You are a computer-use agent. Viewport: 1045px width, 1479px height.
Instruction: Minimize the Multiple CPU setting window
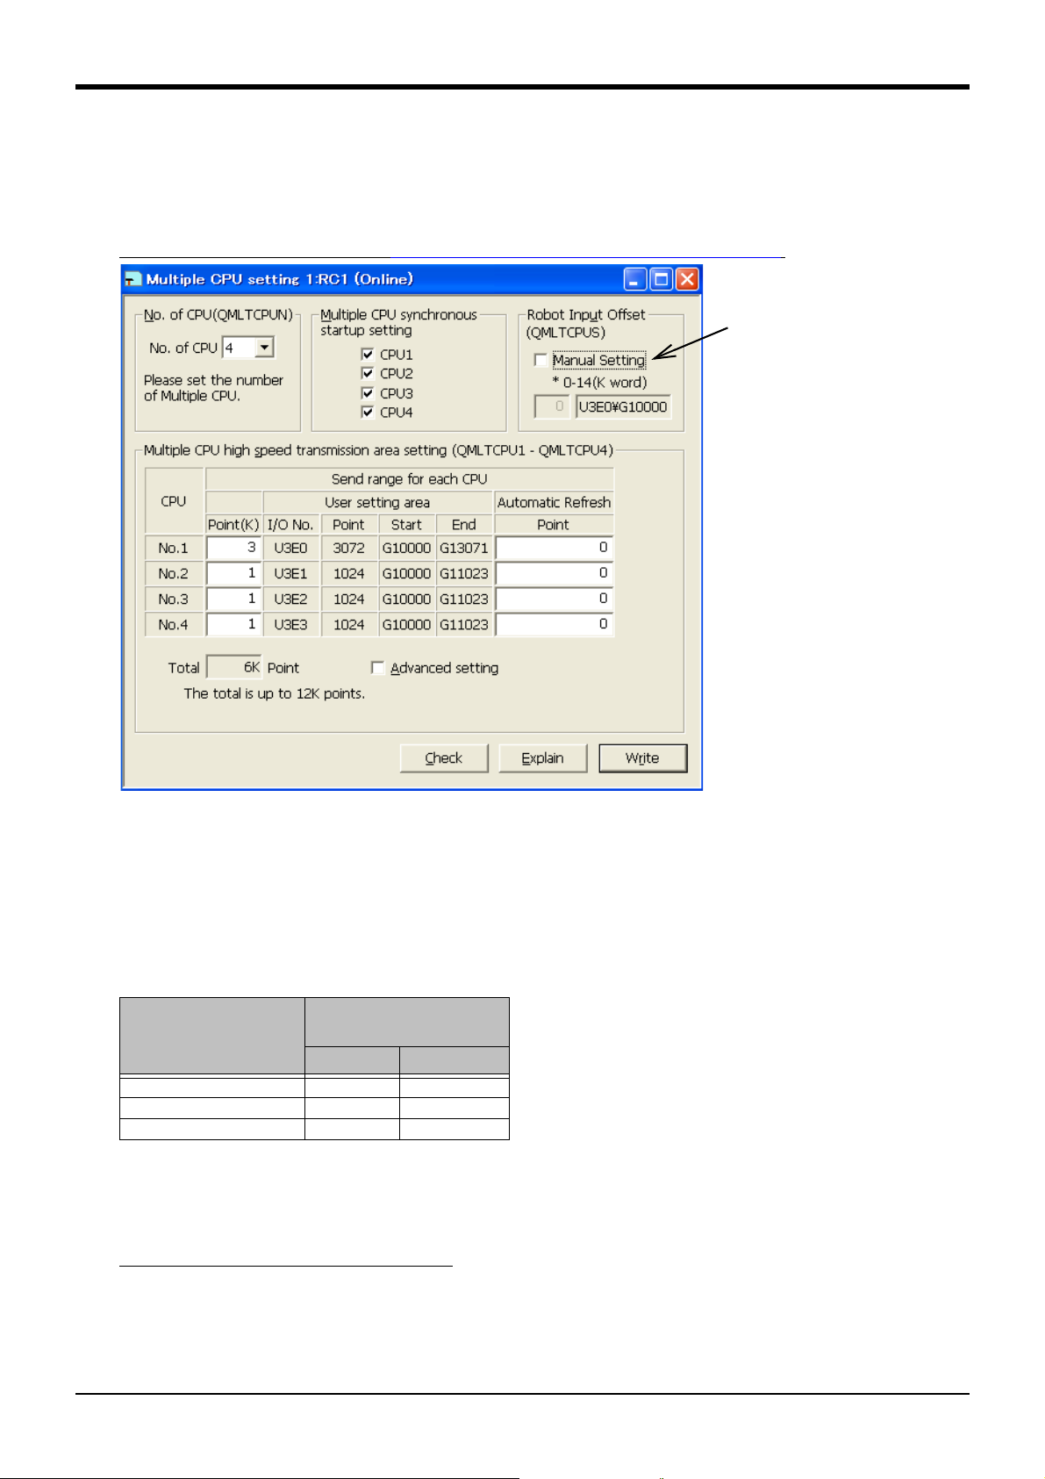pyautogui.click(x=635, y=279)
